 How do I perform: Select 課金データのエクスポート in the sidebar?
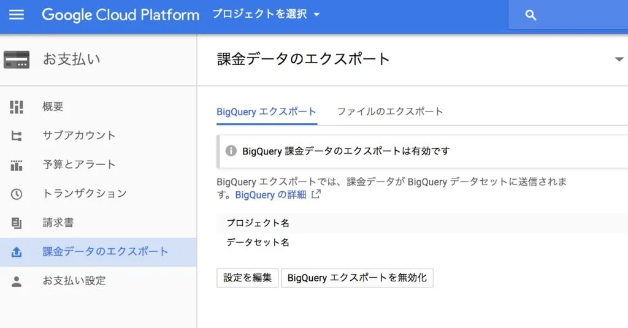tap(98, 252)
